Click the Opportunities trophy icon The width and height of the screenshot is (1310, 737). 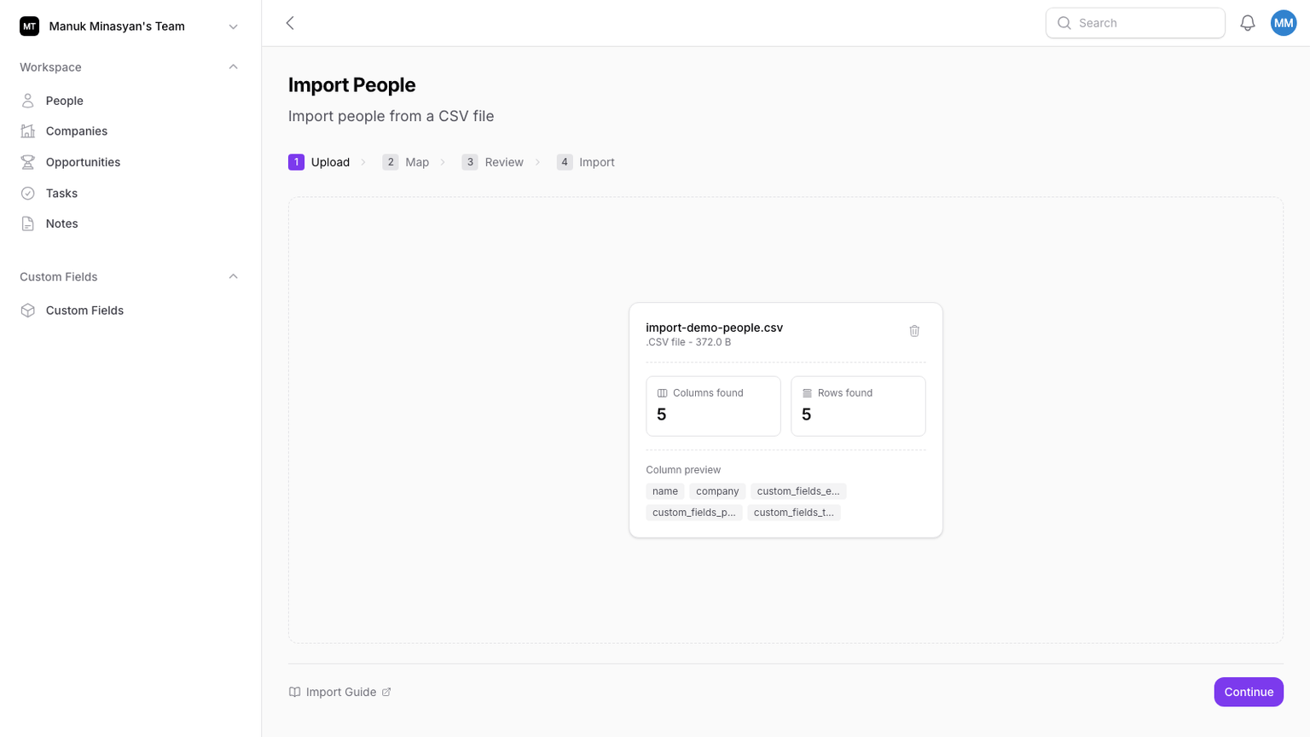click(x=28, y=162)
